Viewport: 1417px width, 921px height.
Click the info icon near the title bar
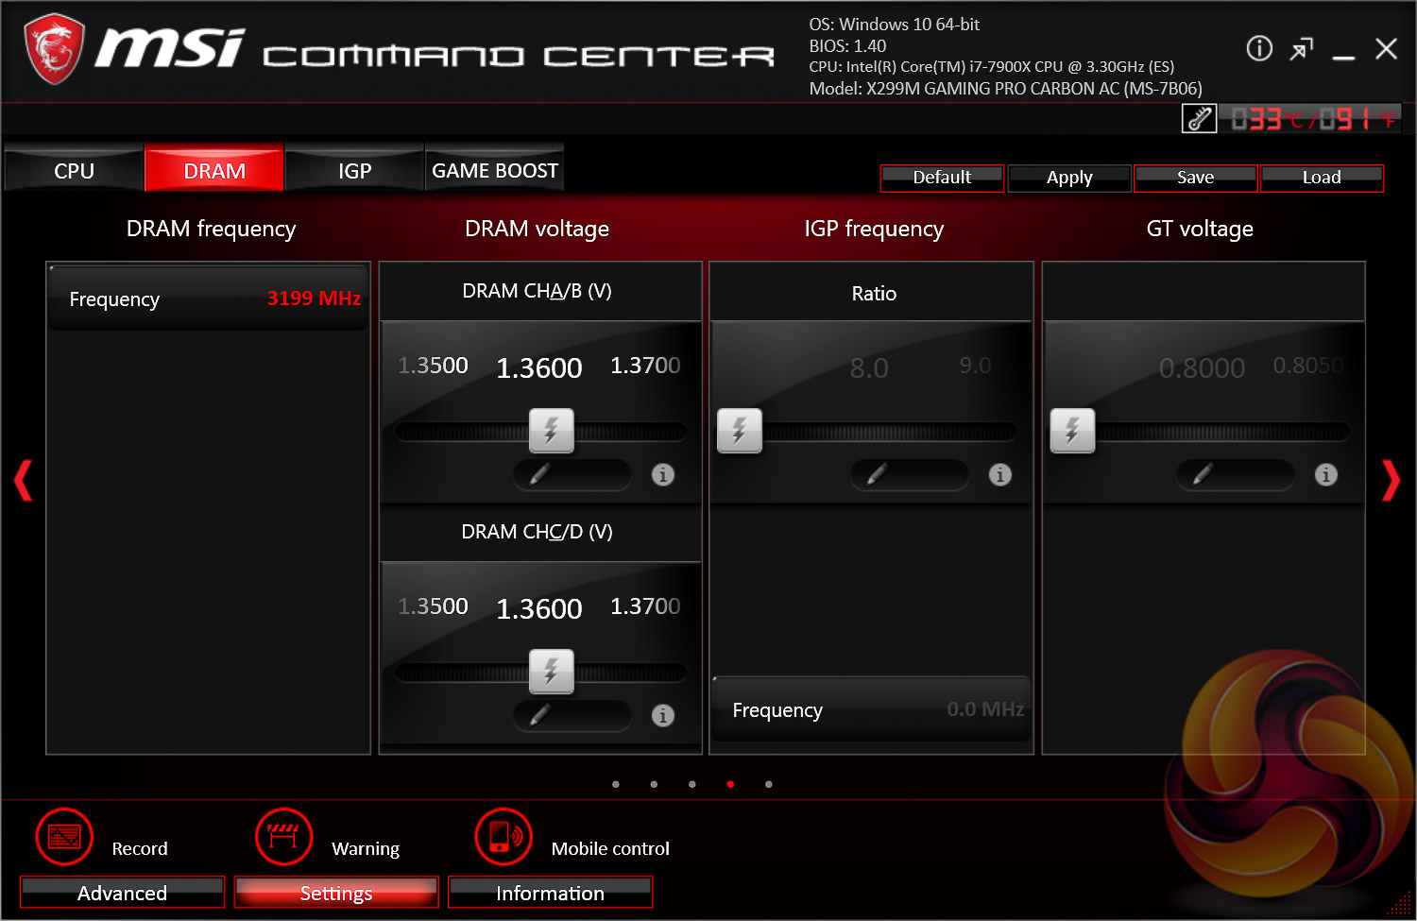point(1259,48)
